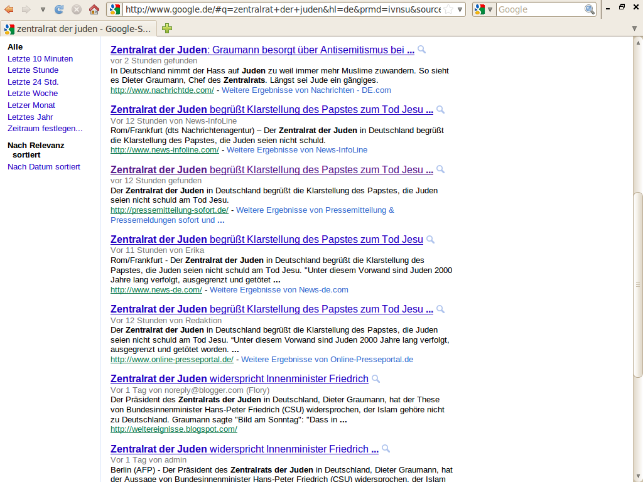
Task: Open the weltereignisse.blogspot.com URL link
Action: 174,429
